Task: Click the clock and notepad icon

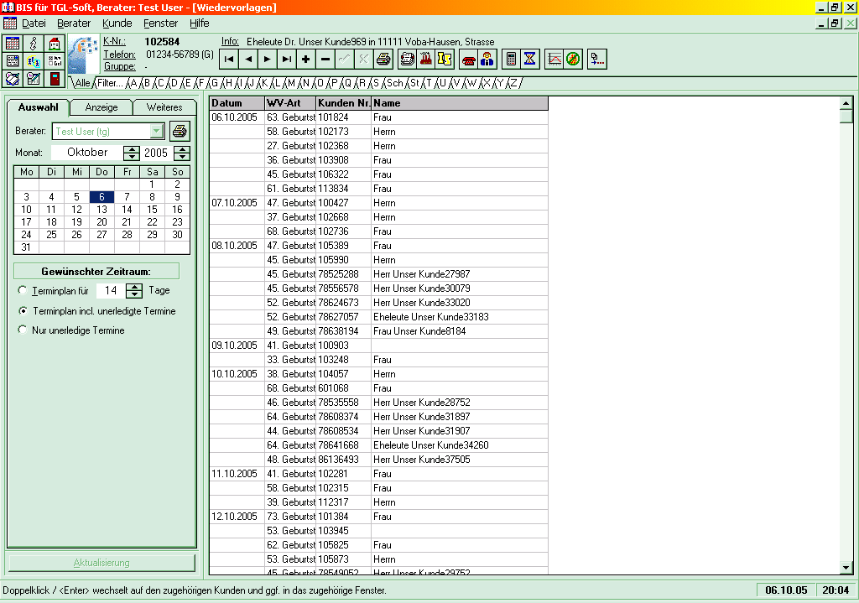Action: tap(34, 78)
